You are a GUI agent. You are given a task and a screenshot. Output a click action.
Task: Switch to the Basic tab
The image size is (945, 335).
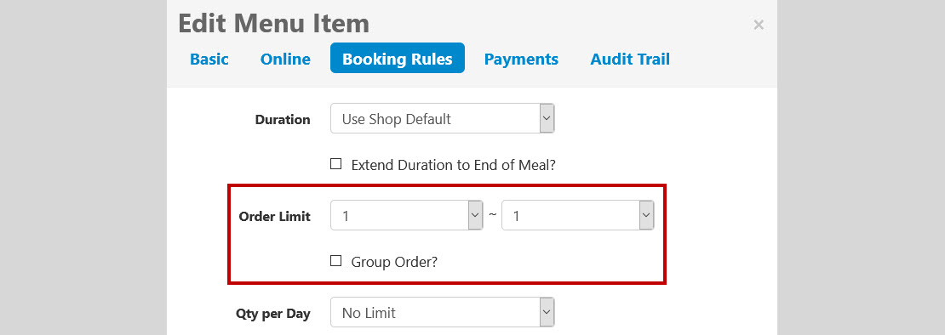209,59
